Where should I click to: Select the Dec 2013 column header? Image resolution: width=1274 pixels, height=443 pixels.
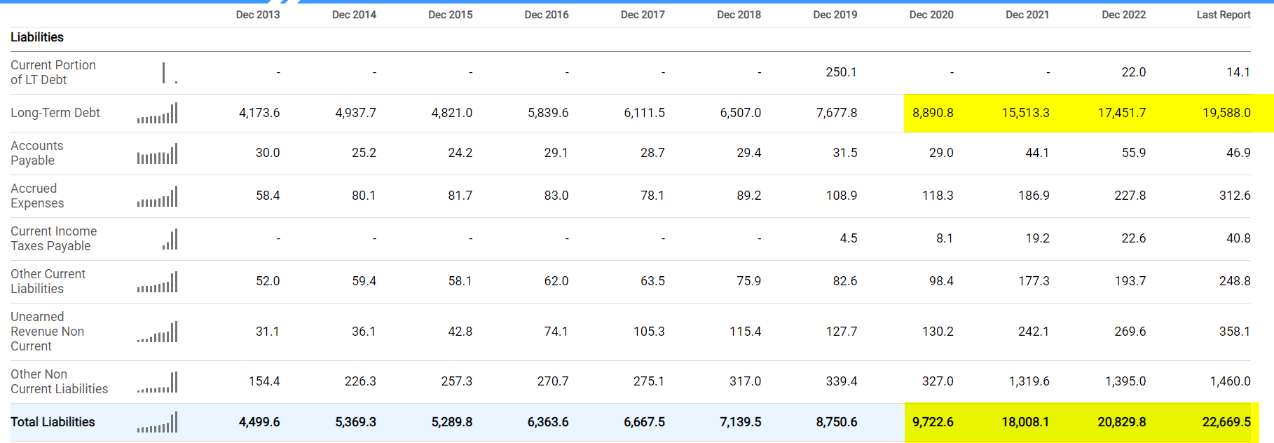point(258,15)
